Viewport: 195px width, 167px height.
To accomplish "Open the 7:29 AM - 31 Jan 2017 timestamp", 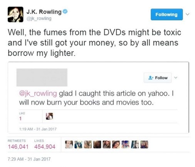I will pos(29,159).
